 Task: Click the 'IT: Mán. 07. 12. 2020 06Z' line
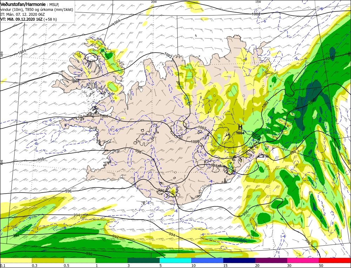[x=22, y=14]
